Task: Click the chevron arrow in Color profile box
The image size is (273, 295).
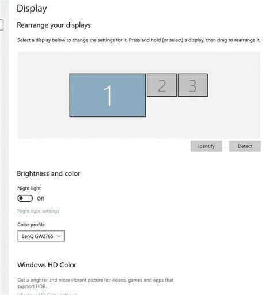Action: click(59, 236)
